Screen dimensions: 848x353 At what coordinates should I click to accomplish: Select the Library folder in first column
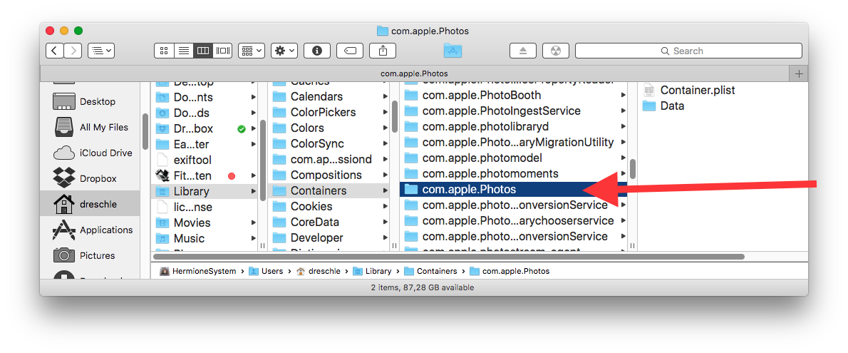(204, 191)
